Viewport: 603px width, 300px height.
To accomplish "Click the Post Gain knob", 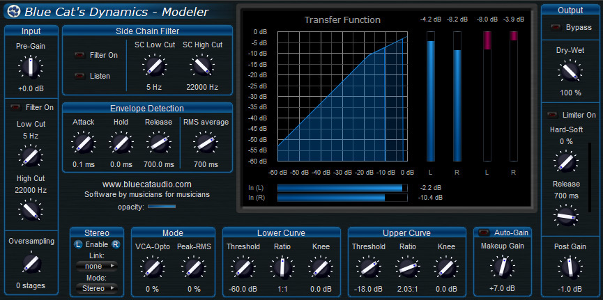I will tap(570, 268).
